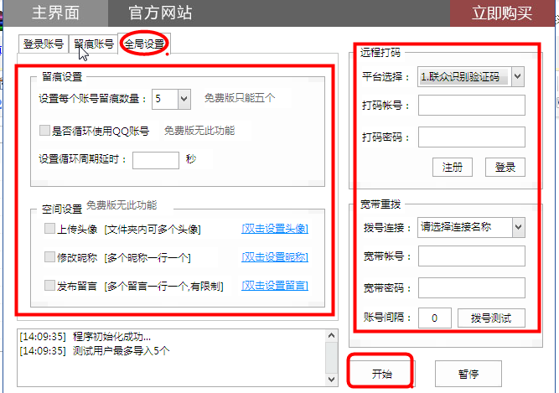Click the 宽带重拨 group label
This screenshot has height=393, width=559.
click(380, 204)
